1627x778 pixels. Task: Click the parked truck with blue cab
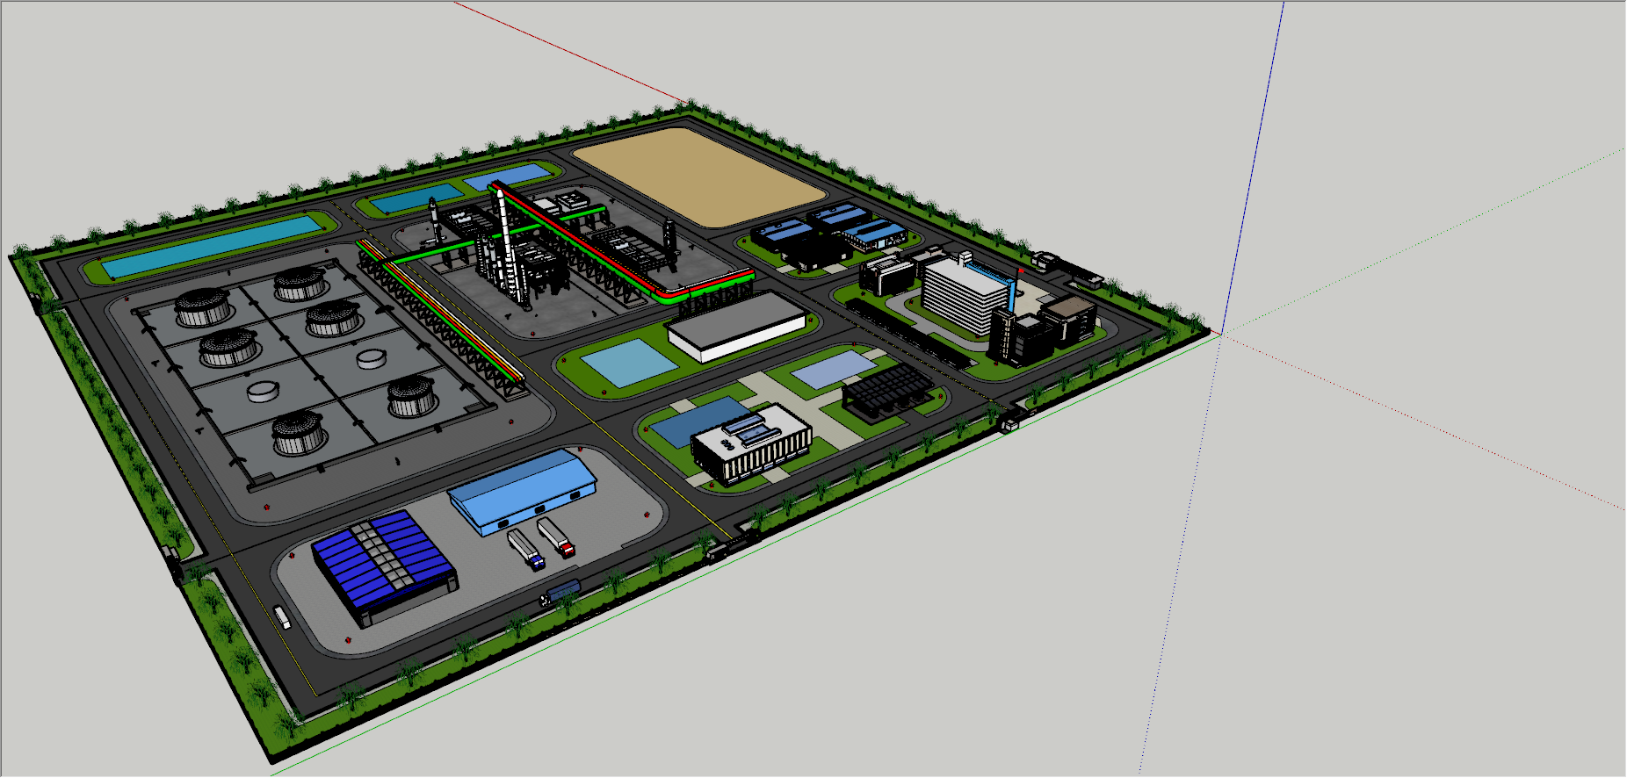point(526,549)
